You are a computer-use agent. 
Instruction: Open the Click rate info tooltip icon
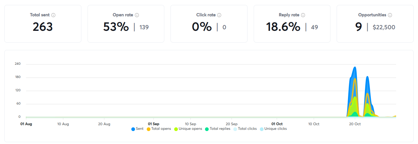219,15
